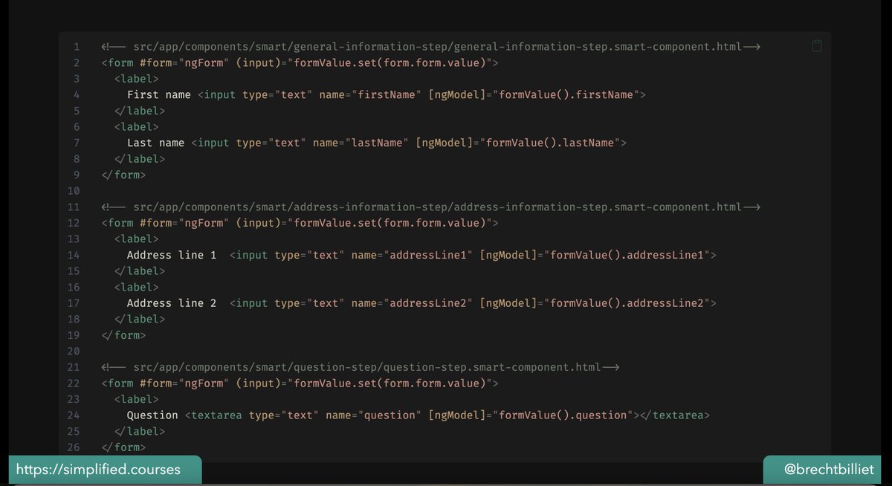This screenshot has width=892, height=486.
Task: Click line number 10 in the gutter
Action: [74, 192]
